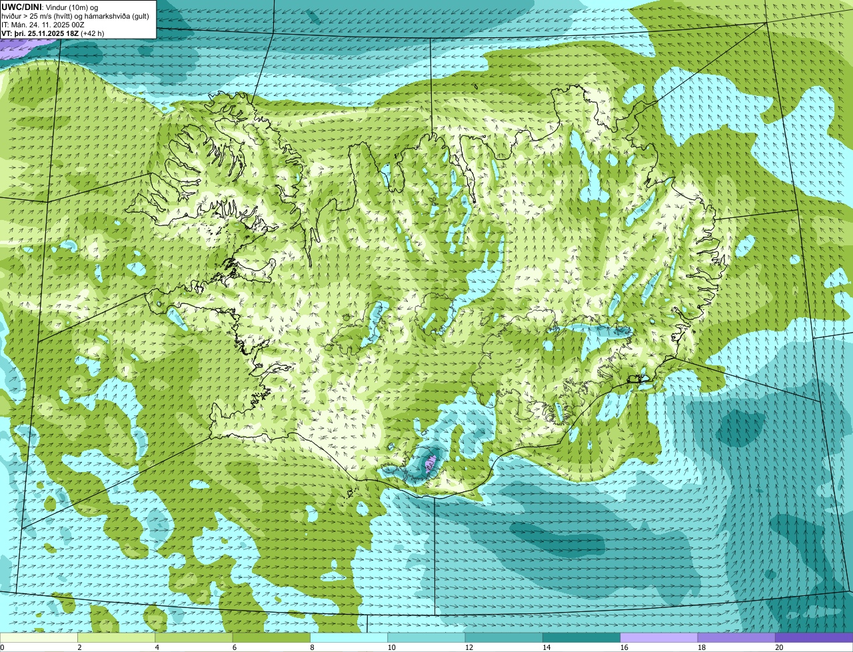Click the 2–4 m/s light green legend swatch

point(117,637)
